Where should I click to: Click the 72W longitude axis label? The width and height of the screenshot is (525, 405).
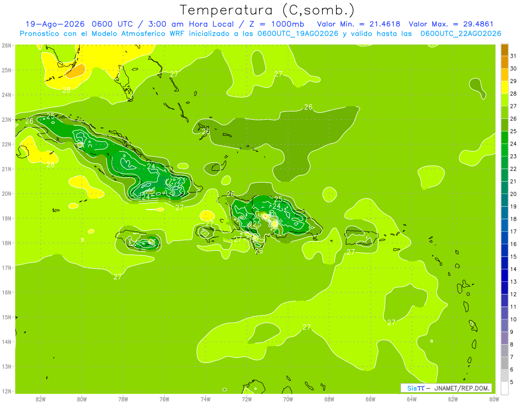coord(247,398)
